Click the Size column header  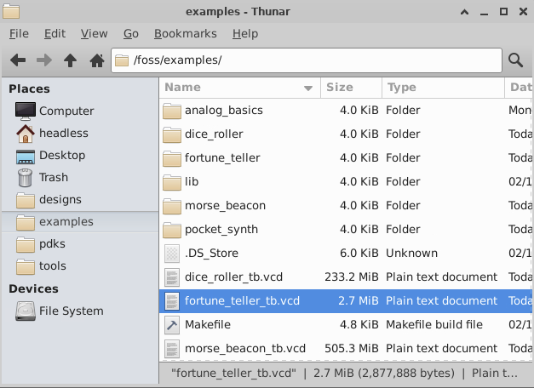(340, 88)
